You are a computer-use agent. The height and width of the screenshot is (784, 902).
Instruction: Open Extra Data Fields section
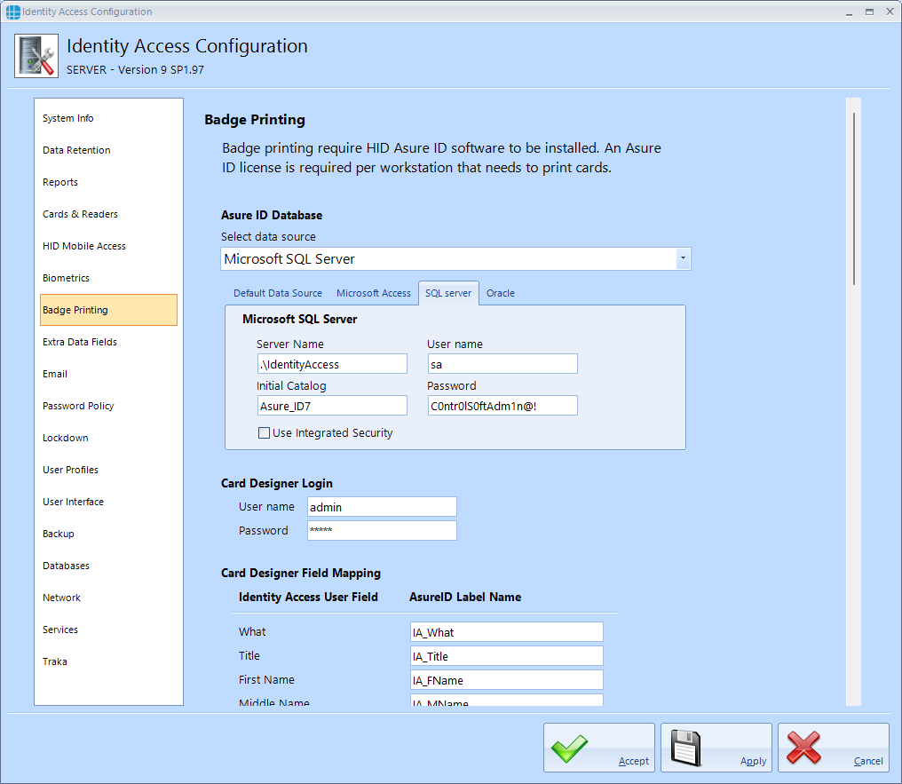pos(108,342)
